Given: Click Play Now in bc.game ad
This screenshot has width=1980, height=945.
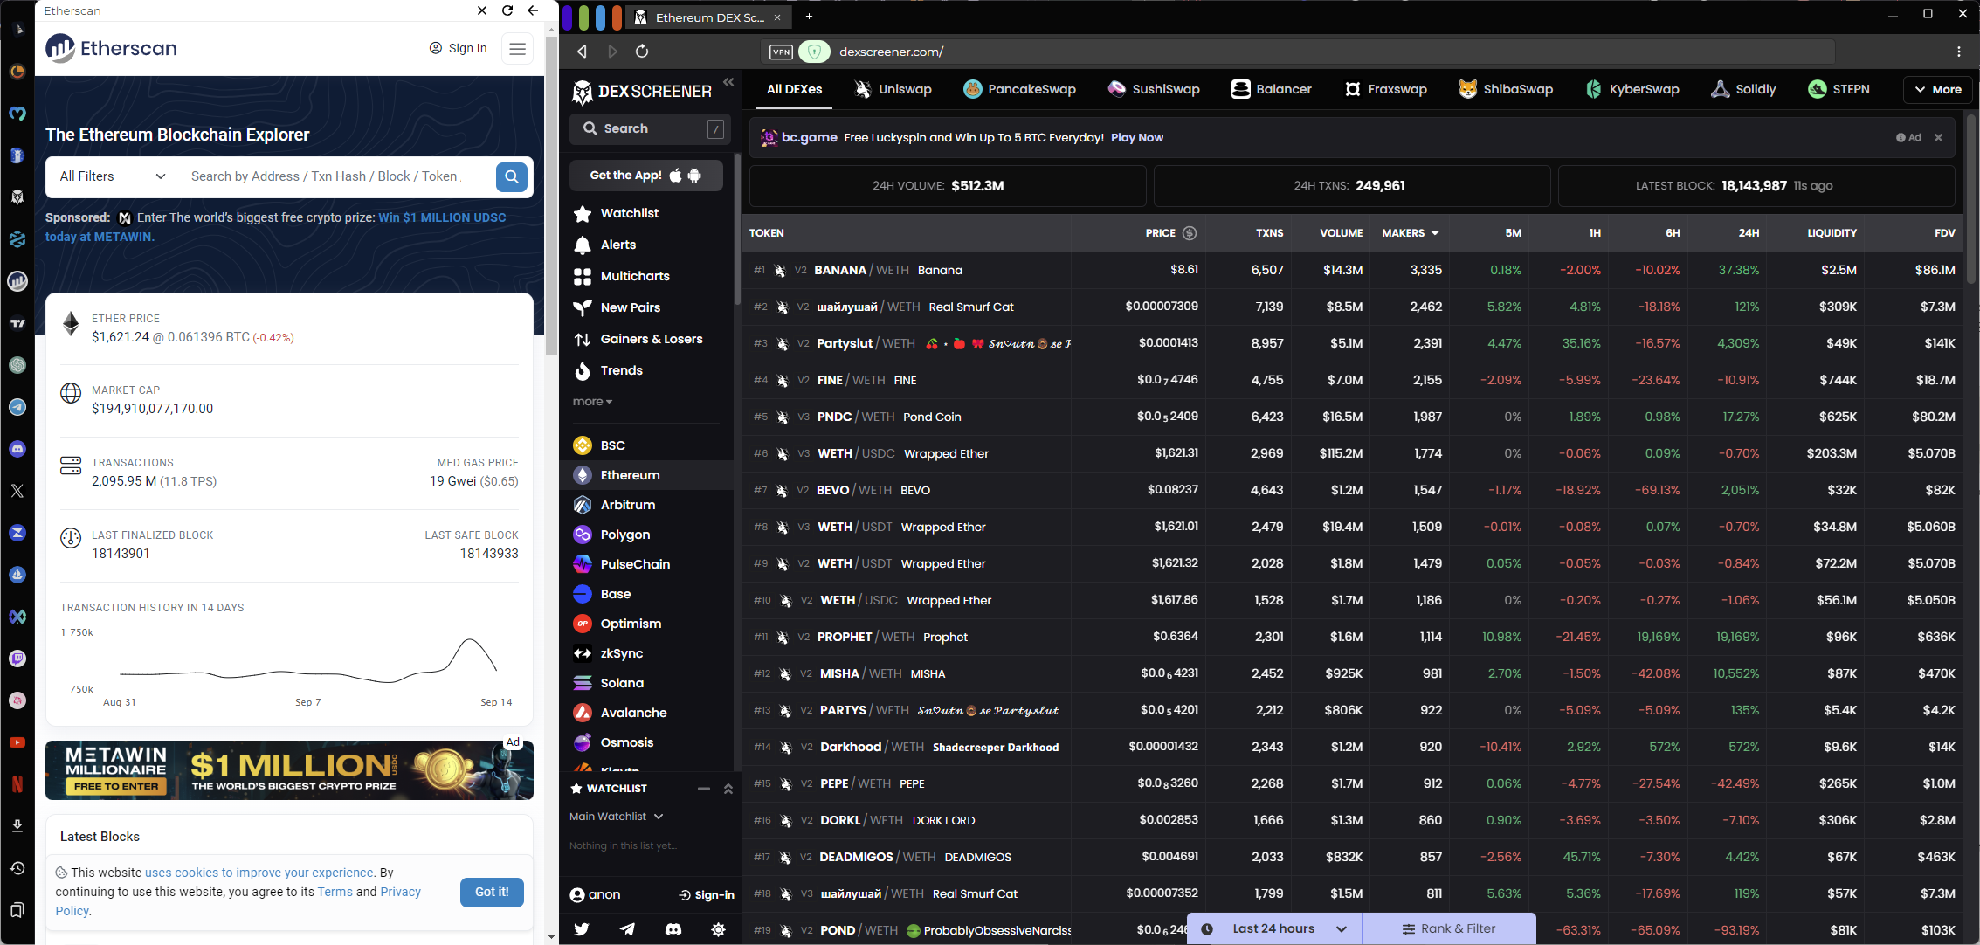Looking at the screenshot, I should pyautogui.click(x=1136, y=138).
